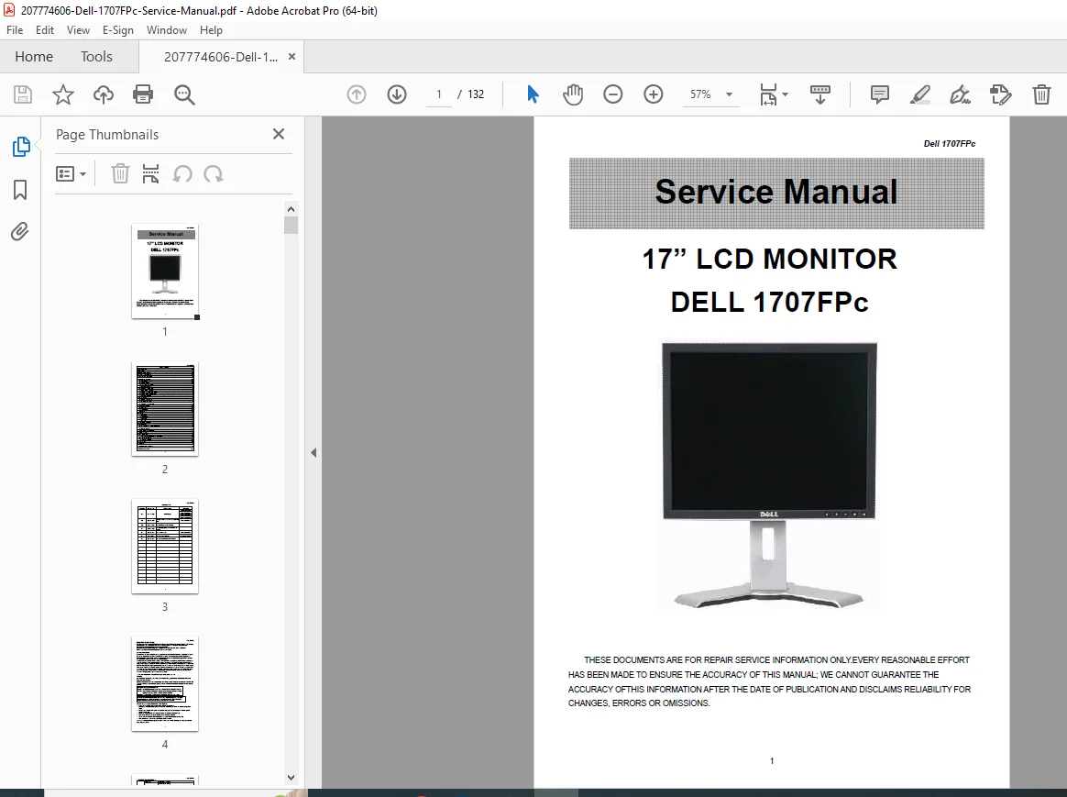1067x797 pixels.
Task: Print the document via printer icon
Action: click(143, 94)
